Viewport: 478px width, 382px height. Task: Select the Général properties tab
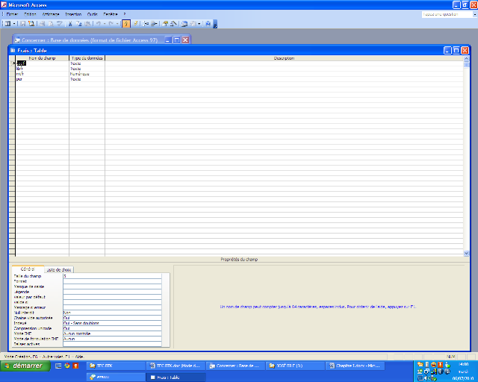tap(27, 269)
